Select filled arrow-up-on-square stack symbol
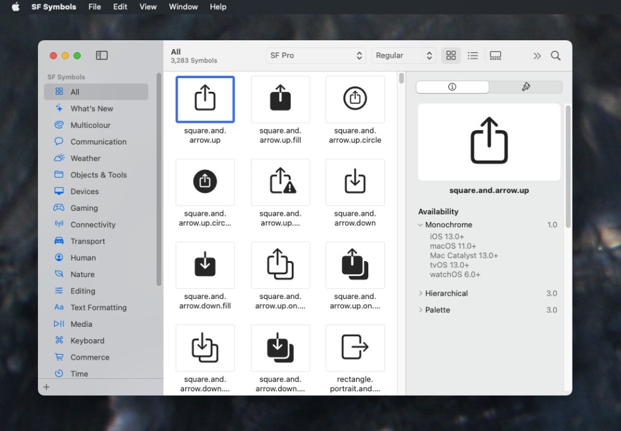The height and width of the screenshot is (431, 621). point(355,265)
